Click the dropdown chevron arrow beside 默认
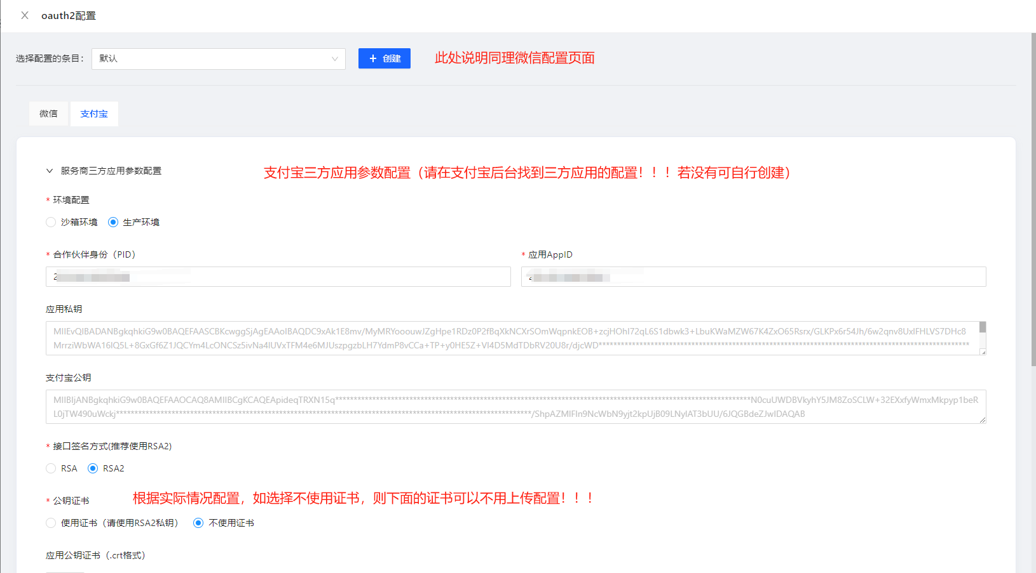 pyautogui.click(x=334, y=59)
